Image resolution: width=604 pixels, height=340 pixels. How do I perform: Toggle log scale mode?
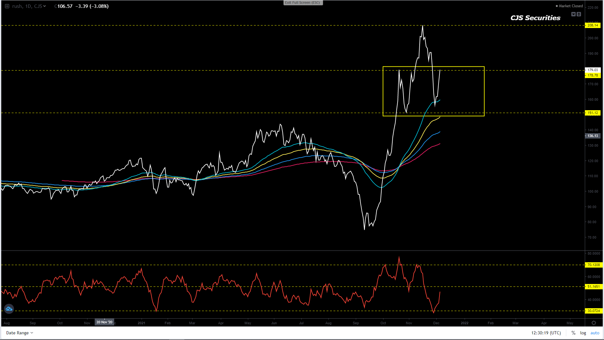click(x=583, y=333)
